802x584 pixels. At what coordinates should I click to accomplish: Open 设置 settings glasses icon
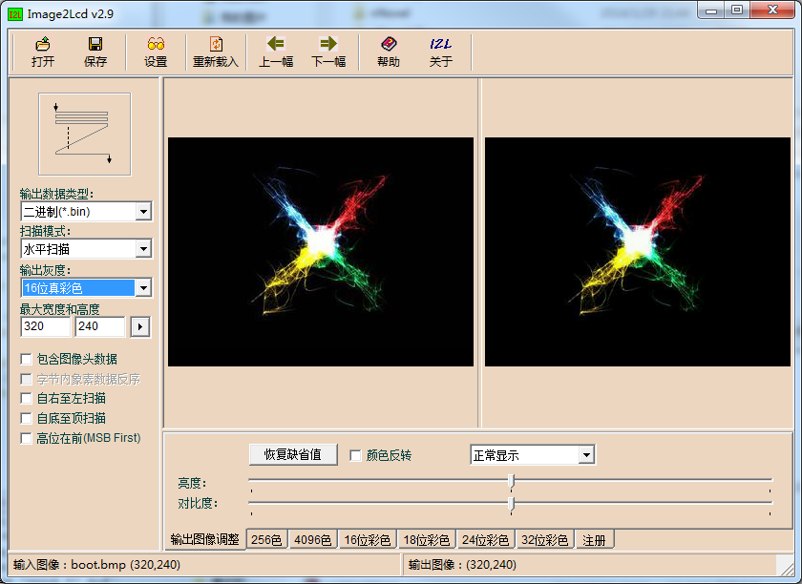156,52
